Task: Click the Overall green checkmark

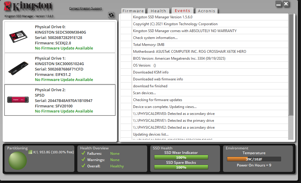Action: point(83,166)
